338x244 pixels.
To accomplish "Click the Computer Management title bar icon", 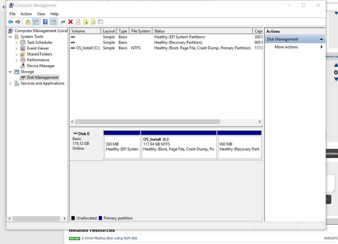I will [11, 5].
